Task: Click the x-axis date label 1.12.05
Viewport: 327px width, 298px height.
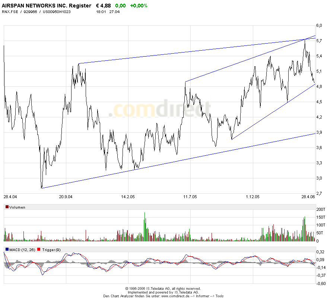Action: [253, 197]
